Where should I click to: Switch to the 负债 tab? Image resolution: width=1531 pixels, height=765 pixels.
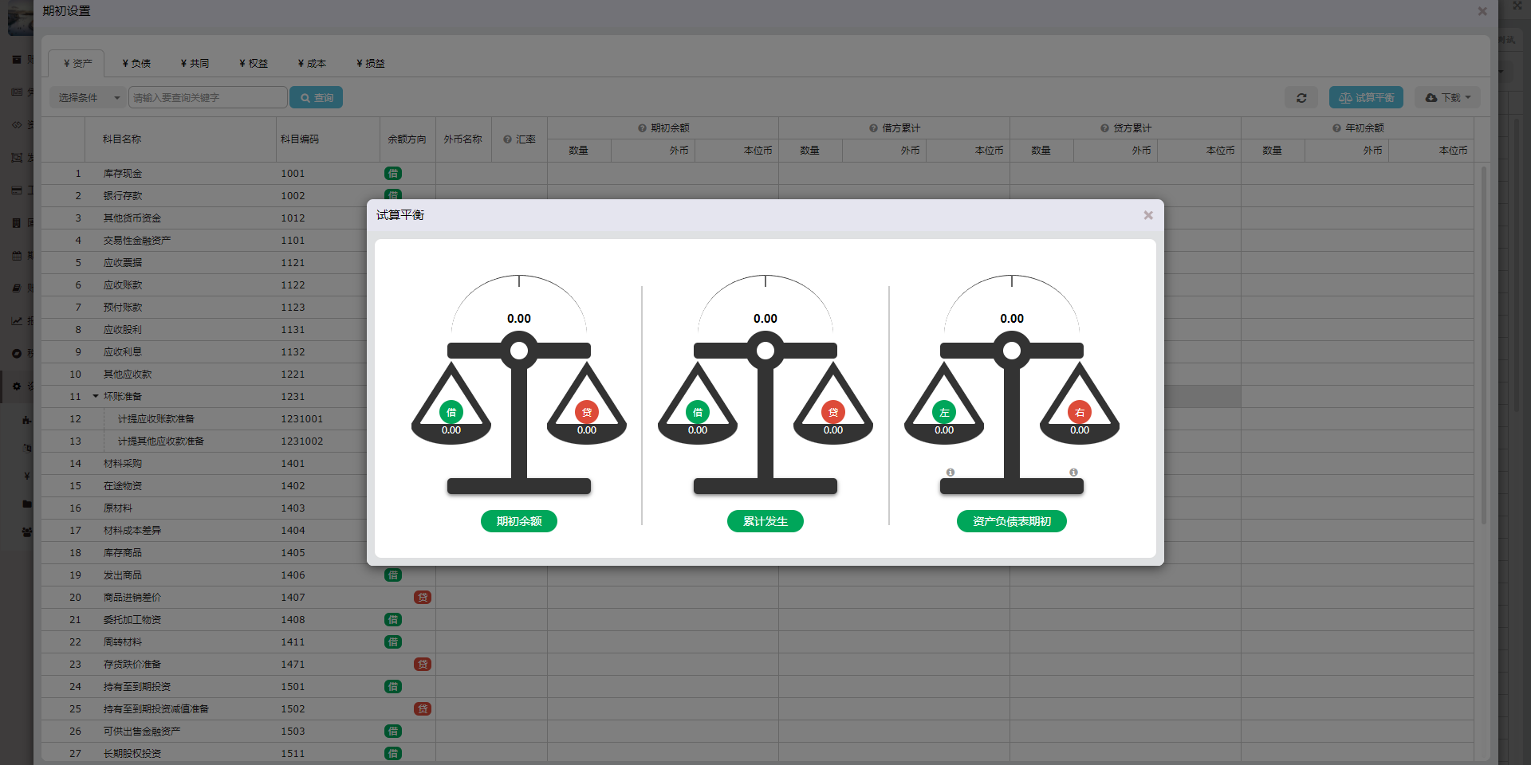(x=136, y=63)
